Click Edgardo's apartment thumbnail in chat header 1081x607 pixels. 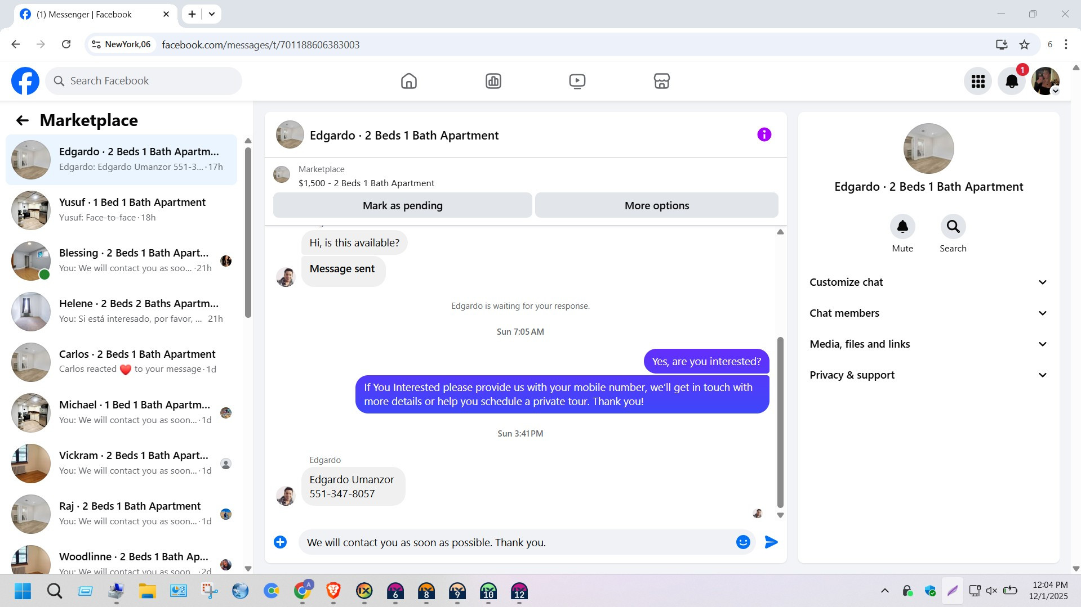(x=290, y=134)
